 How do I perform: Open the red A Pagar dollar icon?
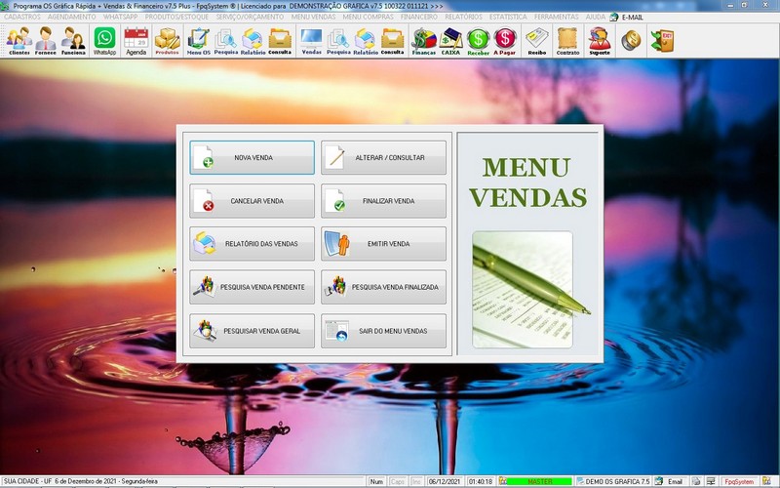504,41
